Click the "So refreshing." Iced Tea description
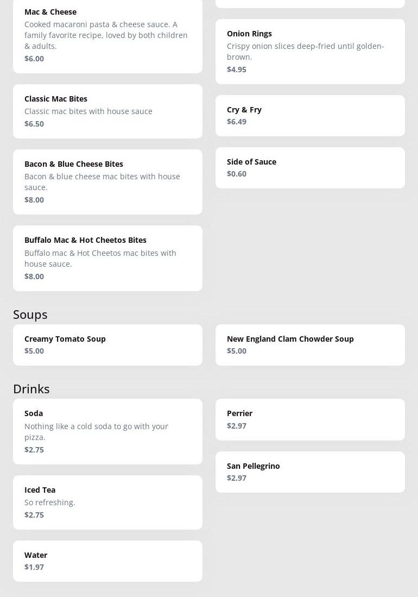Image resolution: width=418 pixels, height=597 pixels. 50,502
